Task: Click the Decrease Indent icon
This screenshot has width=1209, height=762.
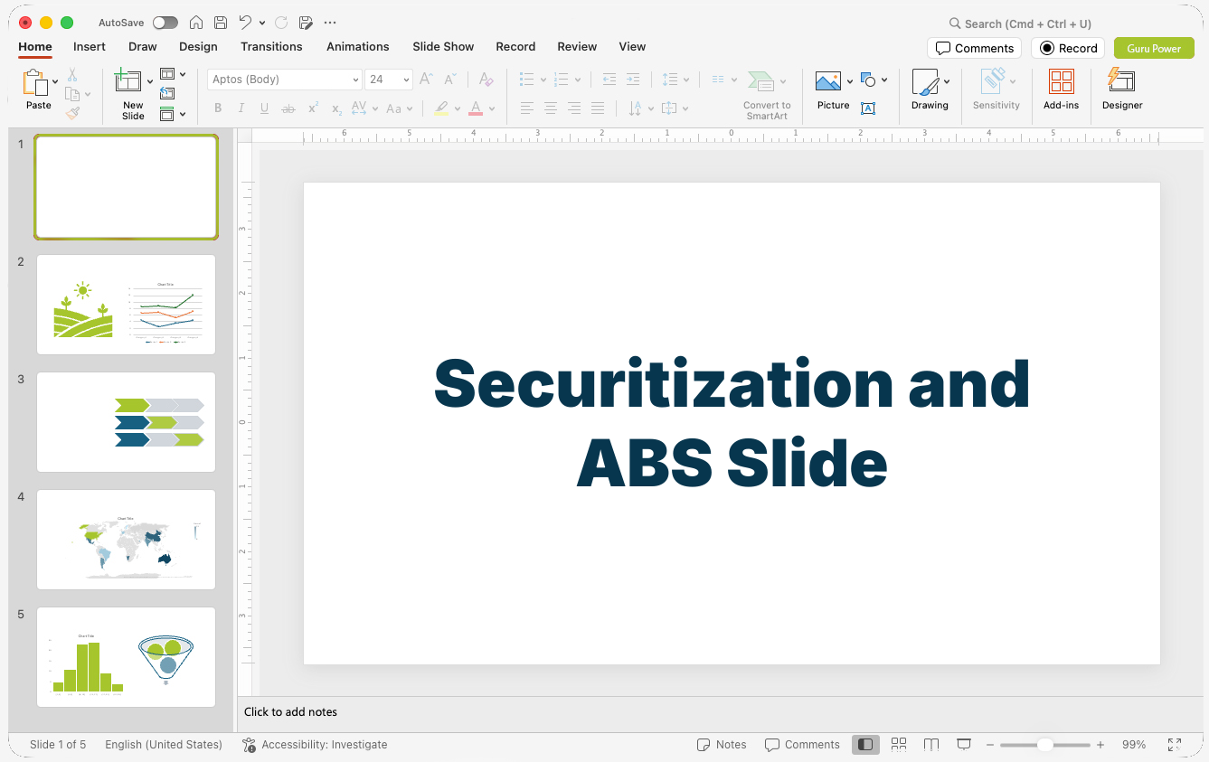Action: click(609, 80)
